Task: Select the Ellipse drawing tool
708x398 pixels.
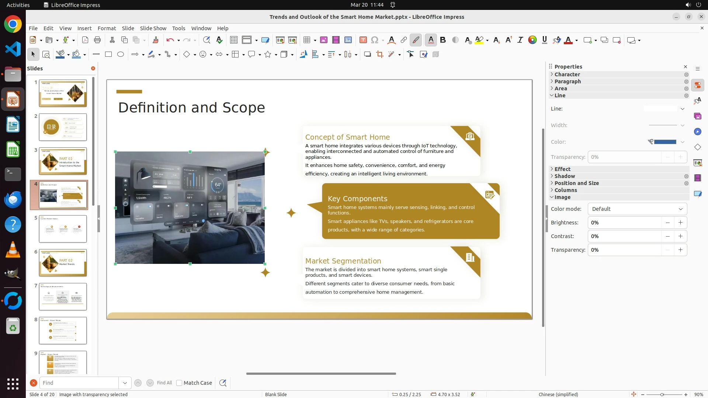Action: click(121, 55)
